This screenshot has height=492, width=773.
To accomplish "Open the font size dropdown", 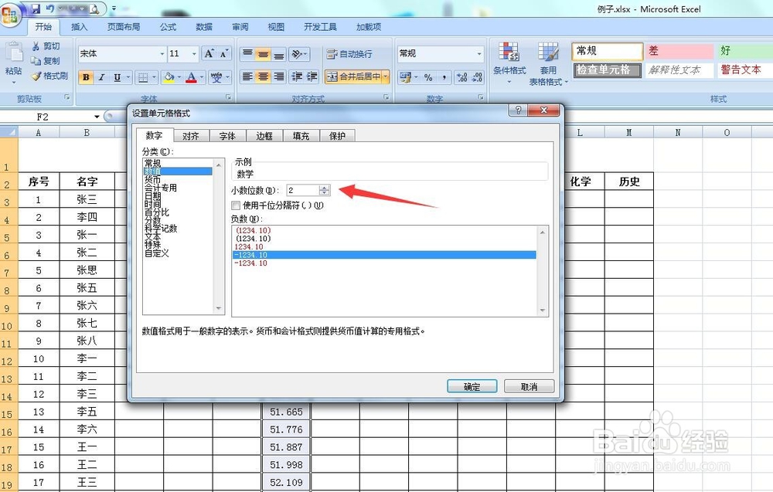I will 193,53.
